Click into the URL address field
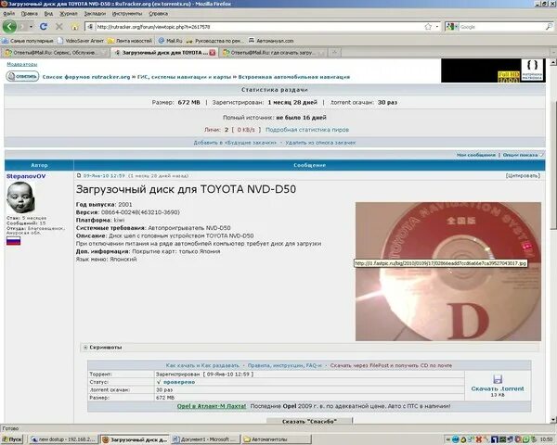 [x=259, y=27]
